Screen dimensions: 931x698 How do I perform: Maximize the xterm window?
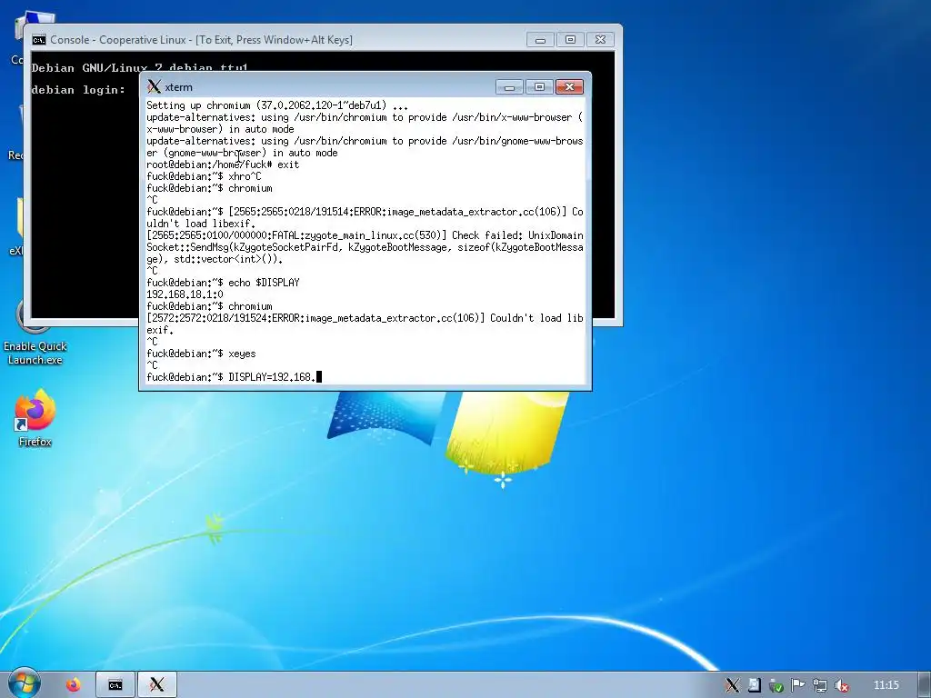pos(539,87)
